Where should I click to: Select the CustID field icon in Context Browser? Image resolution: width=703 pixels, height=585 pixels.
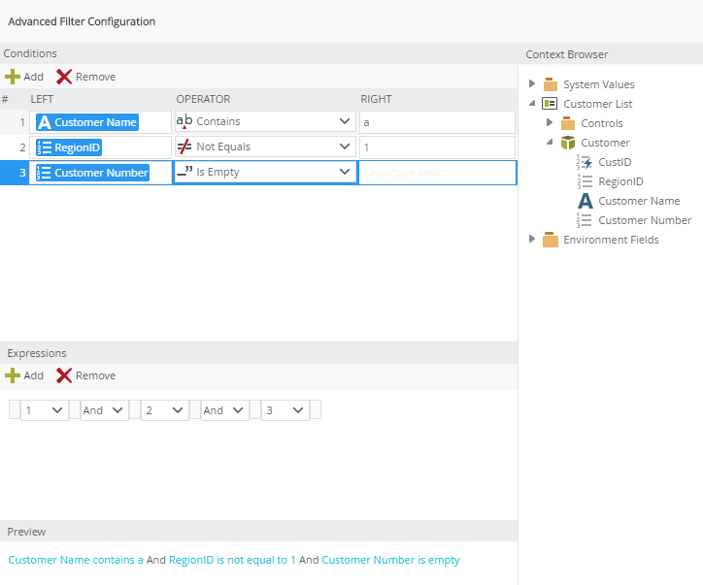tap(585, 162)
